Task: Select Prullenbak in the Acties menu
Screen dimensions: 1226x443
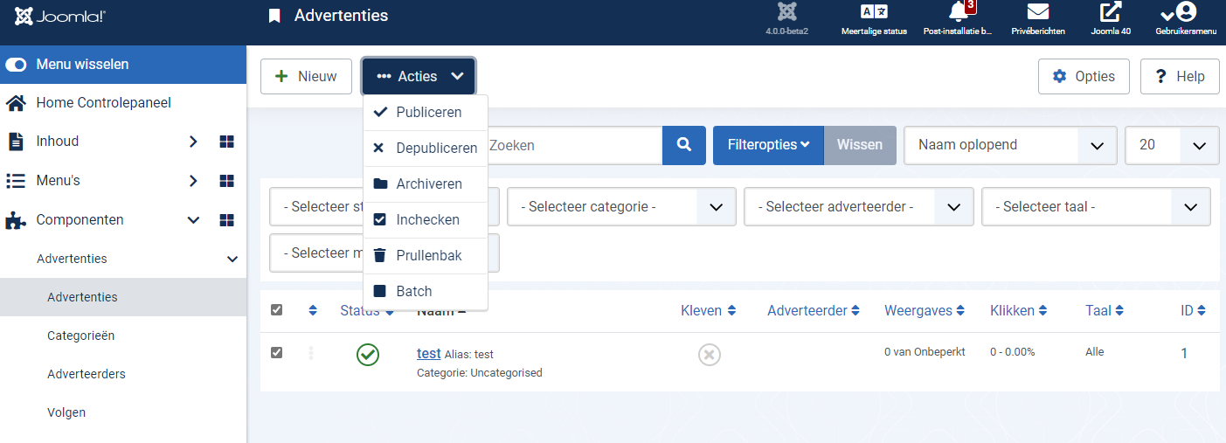Action: tap(426, 256)
